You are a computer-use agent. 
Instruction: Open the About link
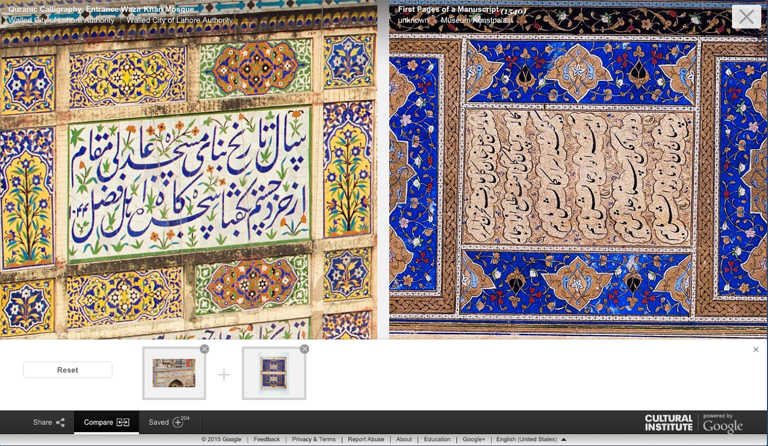(x=404, y=439)
